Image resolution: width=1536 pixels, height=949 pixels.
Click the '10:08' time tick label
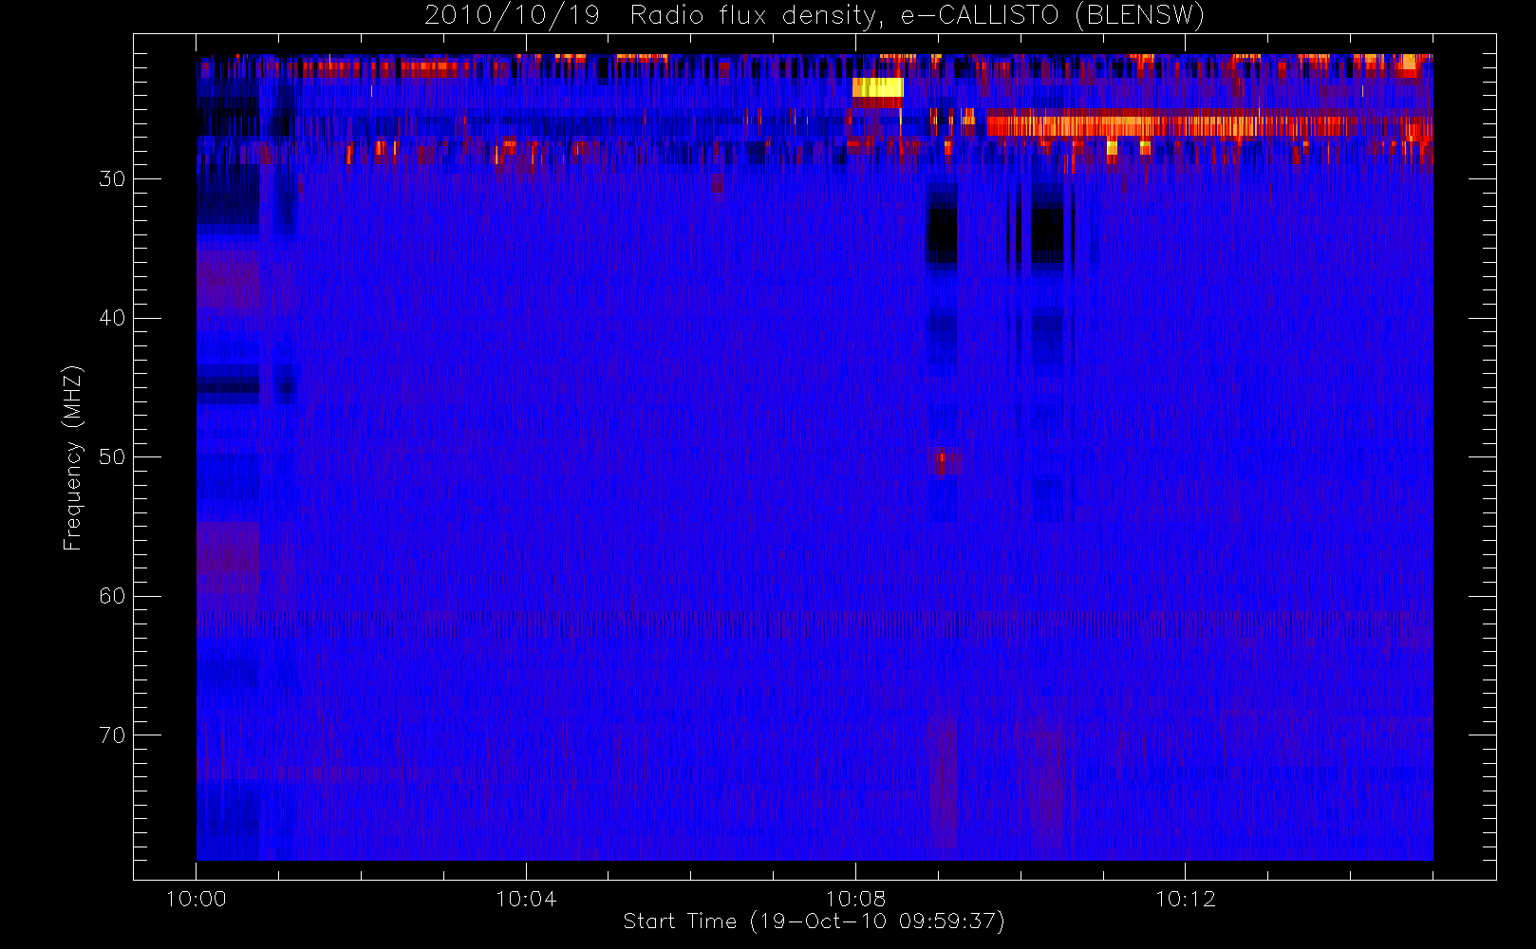point(855,899)
